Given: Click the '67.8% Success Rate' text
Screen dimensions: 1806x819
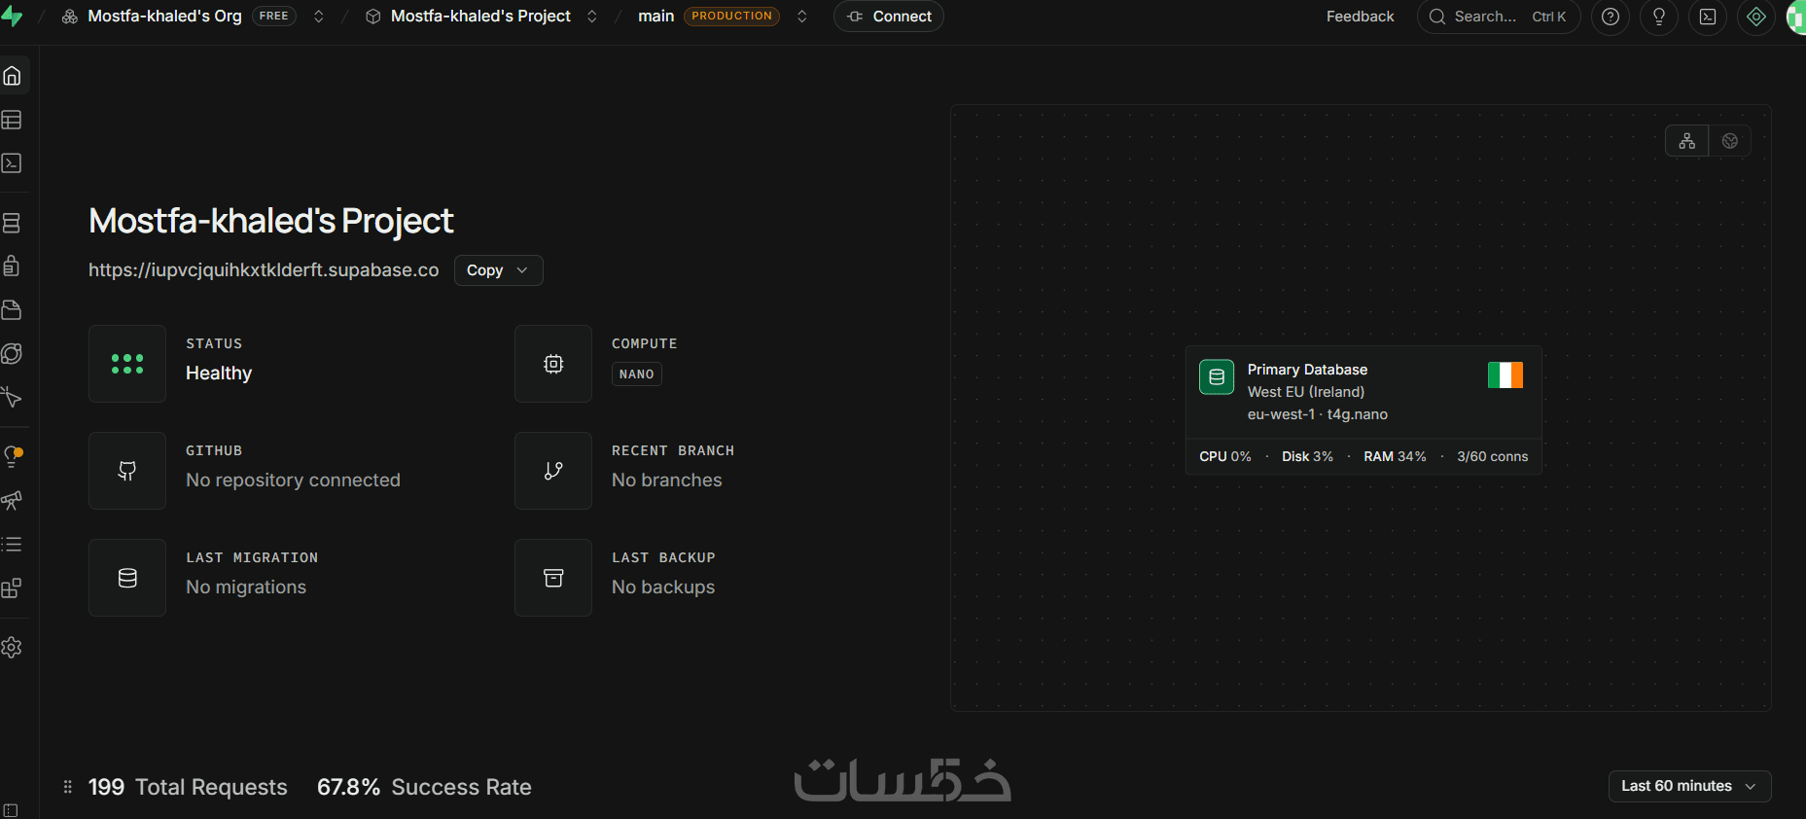Looking at the screenshot, I should click(424, 787).
